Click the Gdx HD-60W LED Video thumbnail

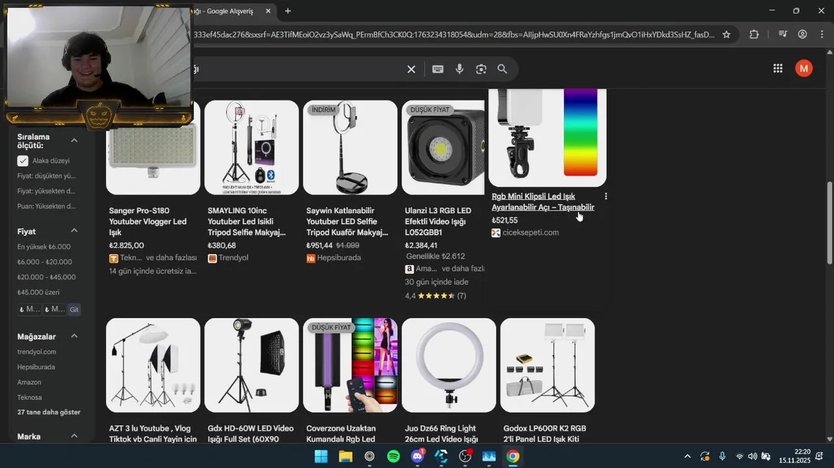tap(252, 365)
